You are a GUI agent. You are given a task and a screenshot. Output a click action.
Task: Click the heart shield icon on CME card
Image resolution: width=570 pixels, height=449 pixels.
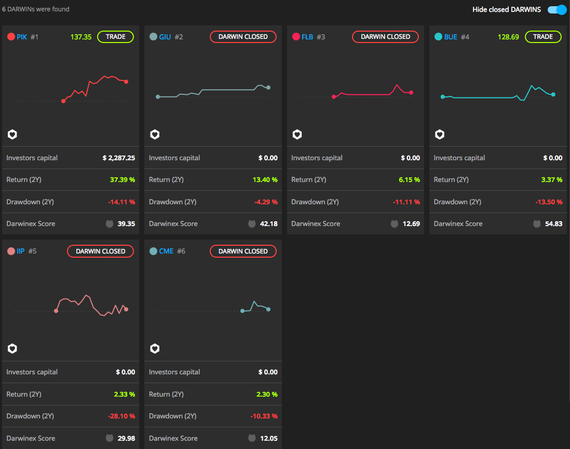(155, 349)
